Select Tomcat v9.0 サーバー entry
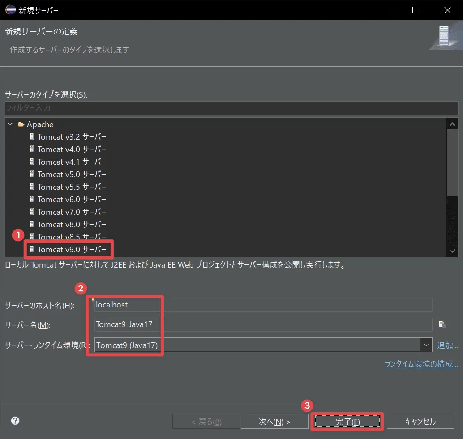The image size is (463, 439). coord(72,250)
